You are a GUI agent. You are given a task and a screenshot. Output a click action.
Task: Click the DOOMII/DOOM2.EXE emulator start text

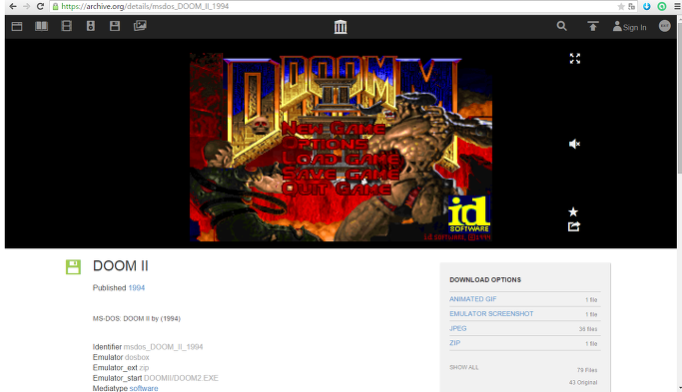pyautogui.click(x=181, y=378)
